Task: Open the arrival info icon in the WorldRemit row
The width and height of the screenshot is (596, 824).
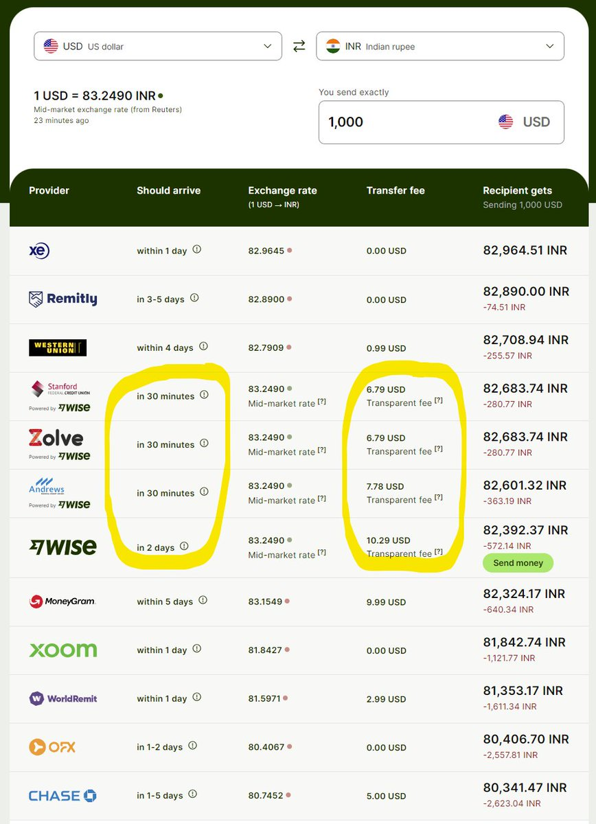Action: click(196, 698)
